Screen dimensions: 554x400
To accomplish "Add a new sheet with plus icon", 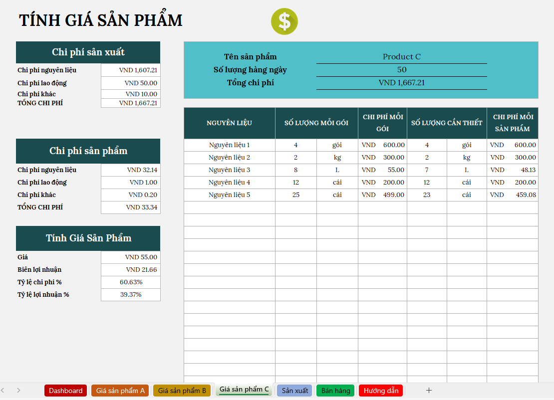I will (429, 390).
